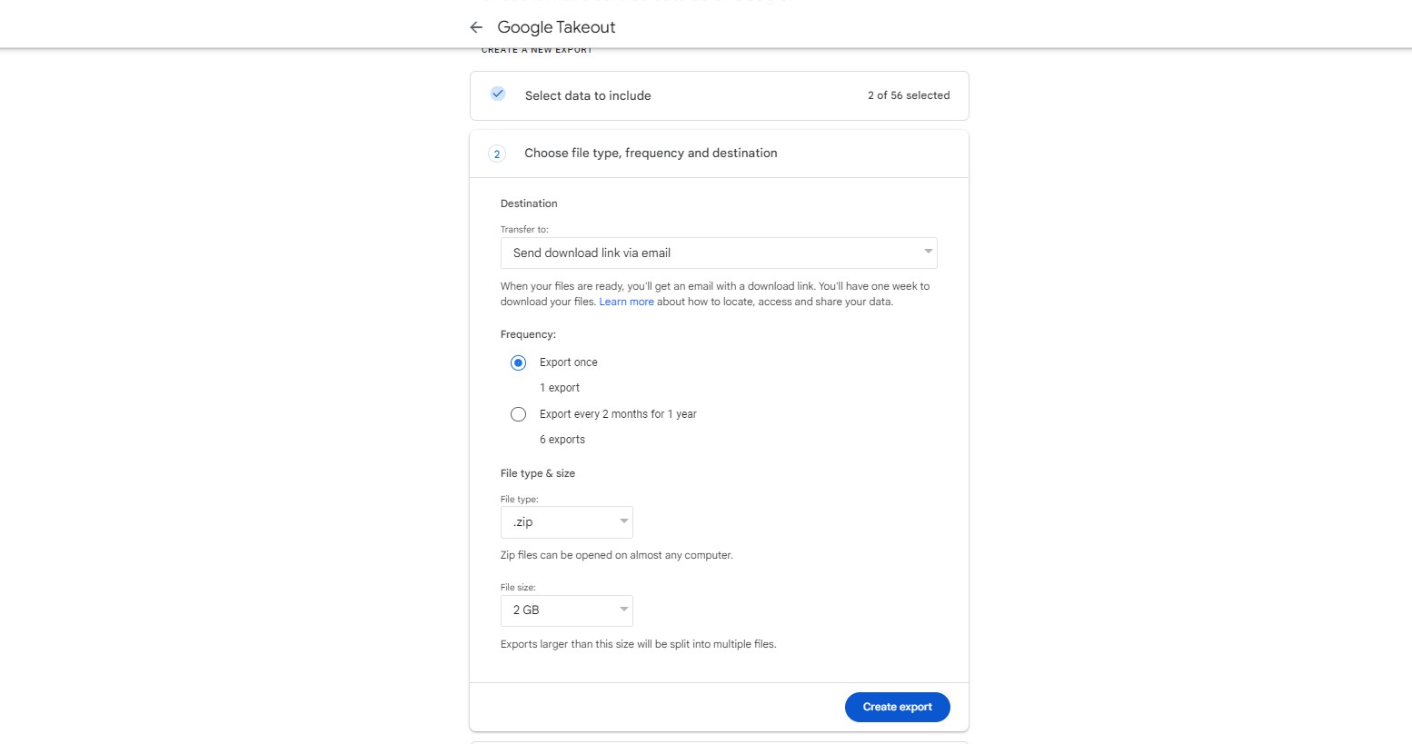Viewport: 1412px width, 744px height.
Task: Click the Google Takeout page title
Action: pos(556,27)
